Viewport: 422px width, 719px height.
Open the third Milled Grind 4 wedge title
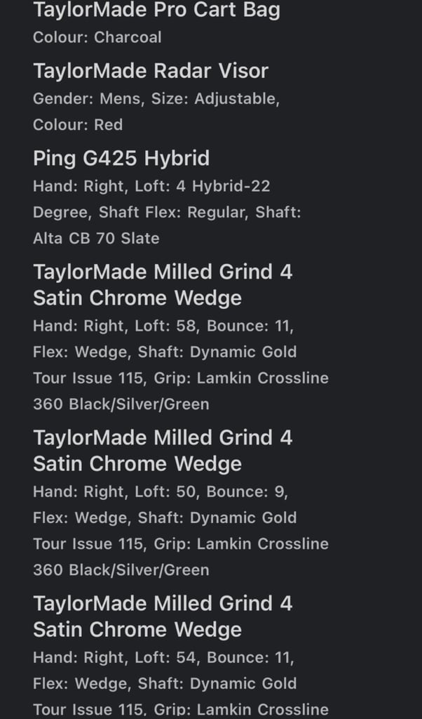pyautogui.click(x=163, y=616)
